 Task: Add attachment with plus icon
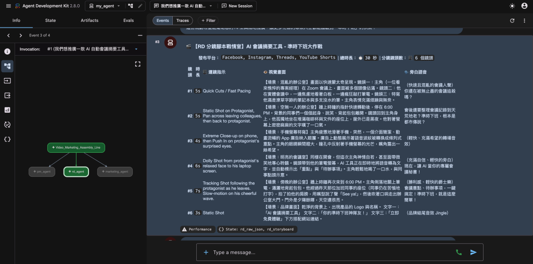[206, 252]
